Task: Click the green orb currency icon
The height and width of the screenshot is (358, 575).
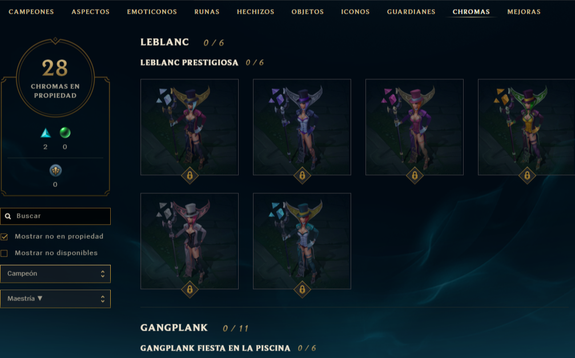Action: coord(65,132)
